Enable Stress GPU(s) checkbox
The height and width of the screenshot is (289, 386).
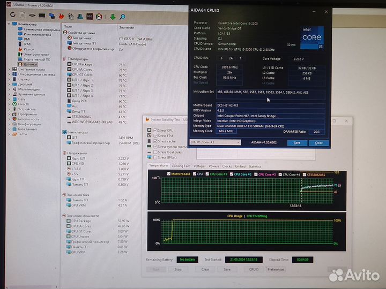point(155,157)
